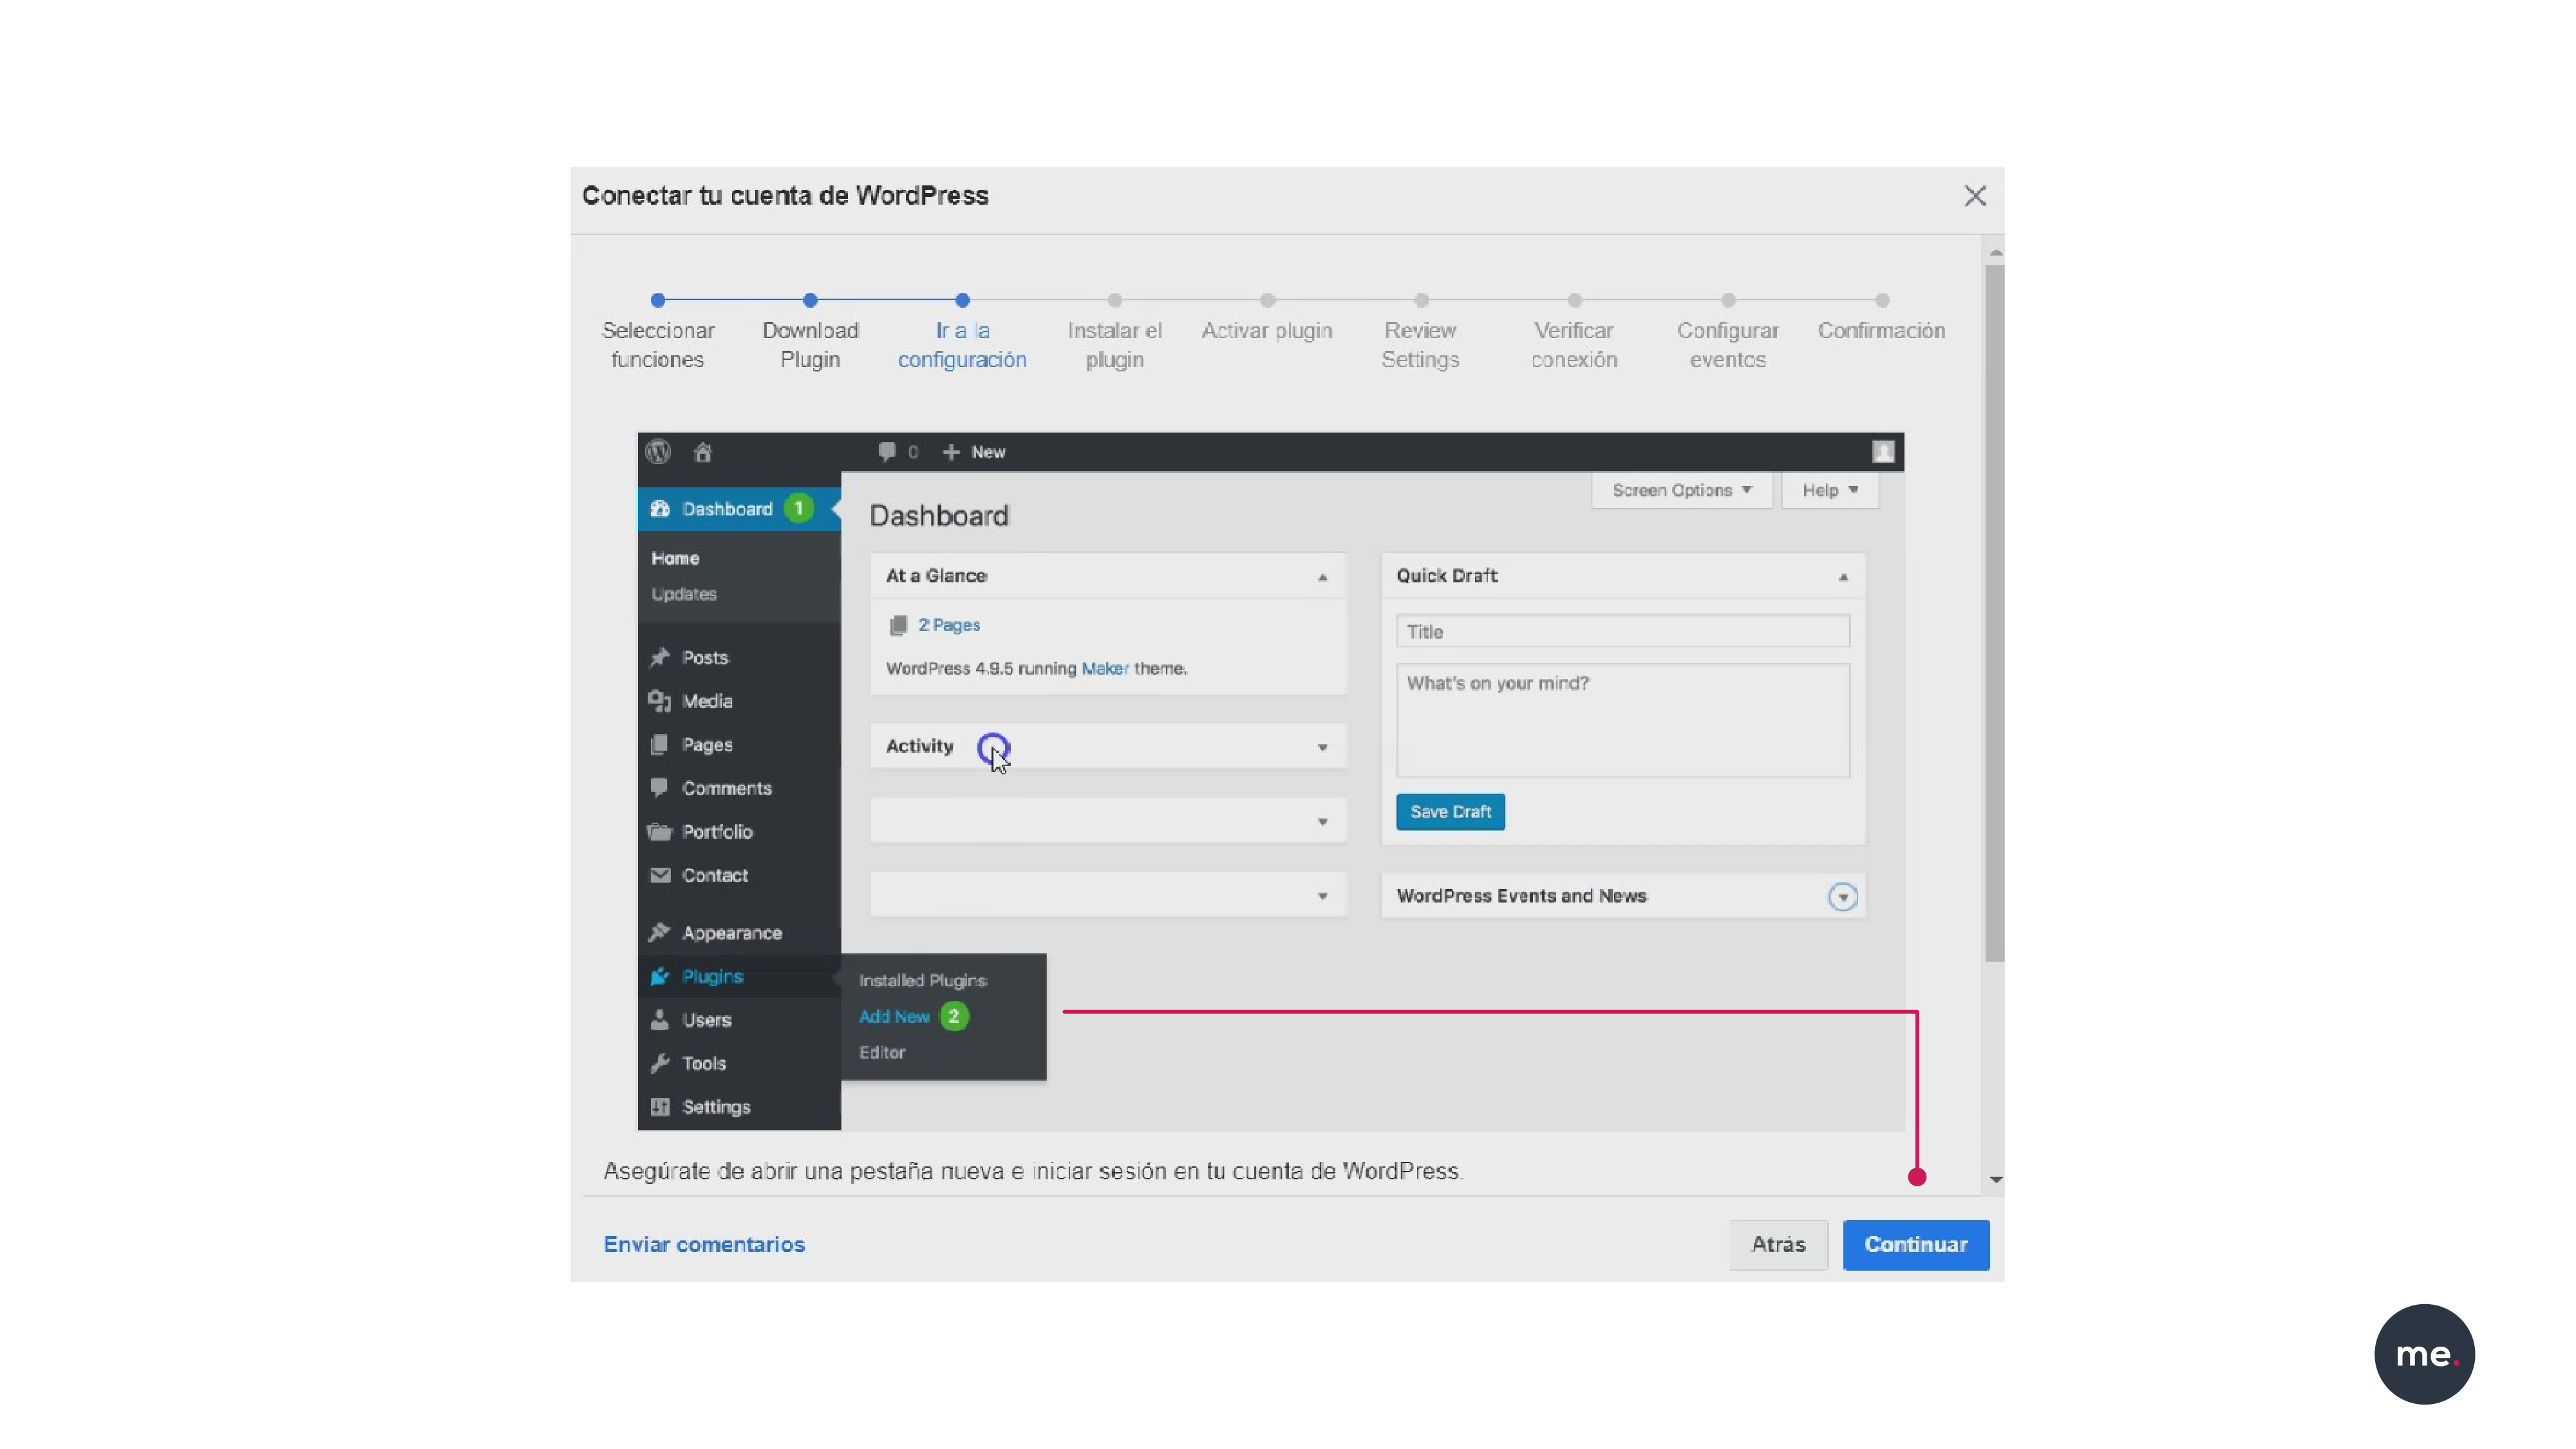Click the Posts pushpin icon

click(x=659, y=657)
